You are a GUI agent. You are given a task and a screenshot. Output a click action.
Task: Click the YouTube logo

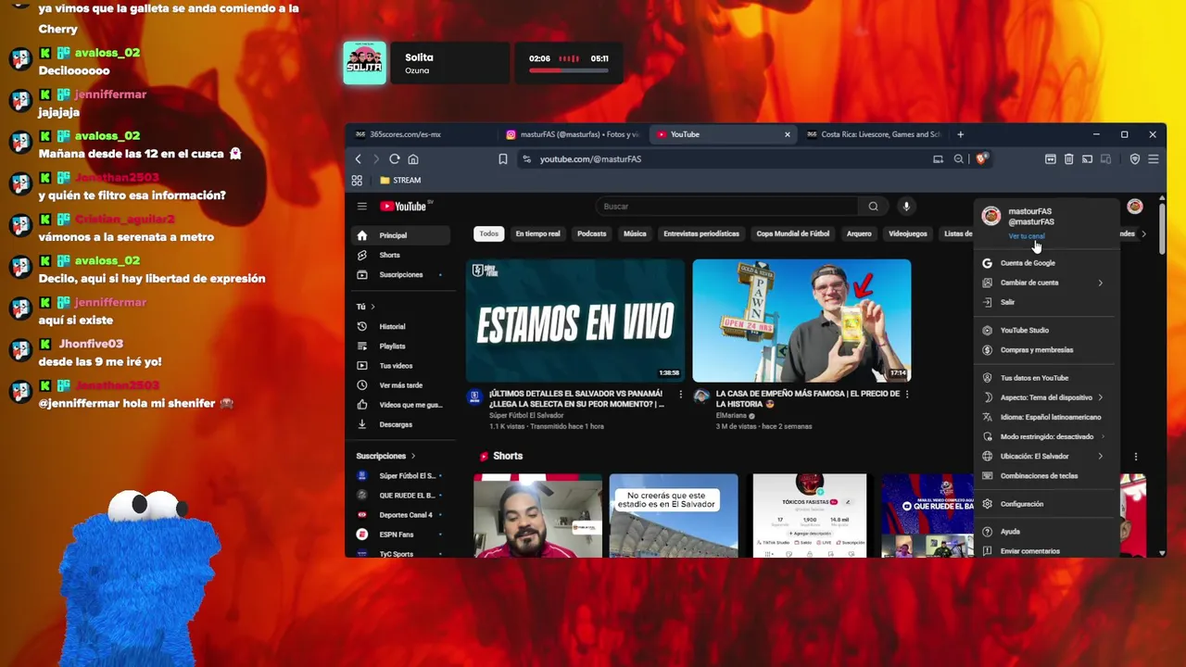[x=403, y=207]
